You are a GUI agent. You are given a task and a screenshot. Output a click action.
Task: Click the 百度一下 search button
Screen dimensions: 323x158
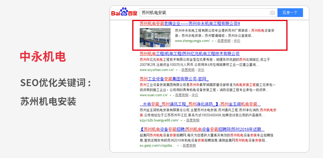[290, 13]
